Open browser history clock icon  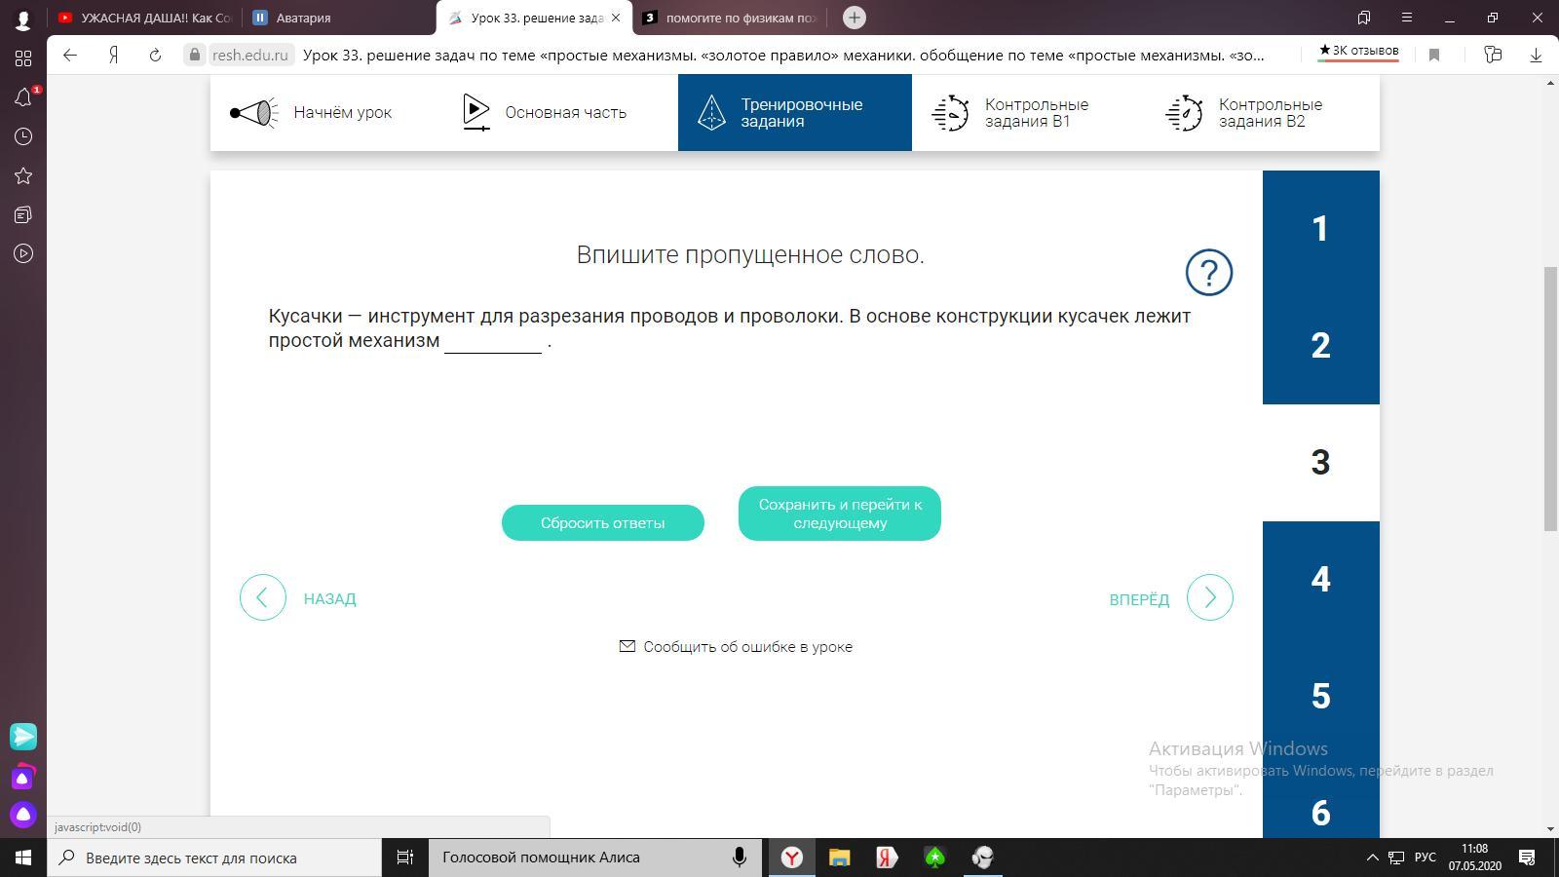coord(23,136)
